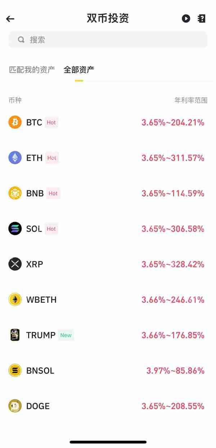Viewport: 216px width, 448px height.
Task: Tap the search magnifier icon
Action: pyautogui.click(x=21, y=39)
